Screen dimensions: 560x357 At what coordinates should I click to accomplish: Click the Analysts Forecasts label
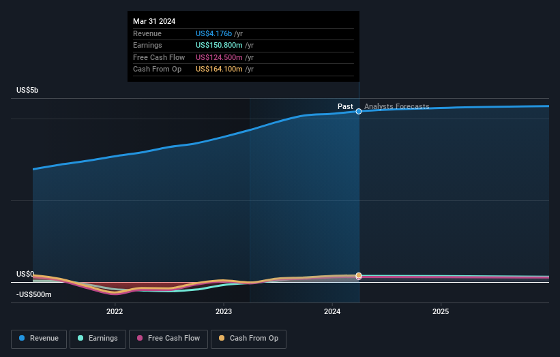click(x=396, y=106)
